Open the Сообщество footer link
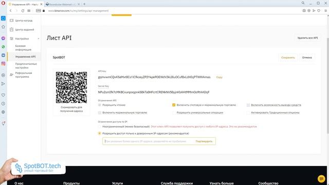 pyautogui.click(x=268, y=183)
